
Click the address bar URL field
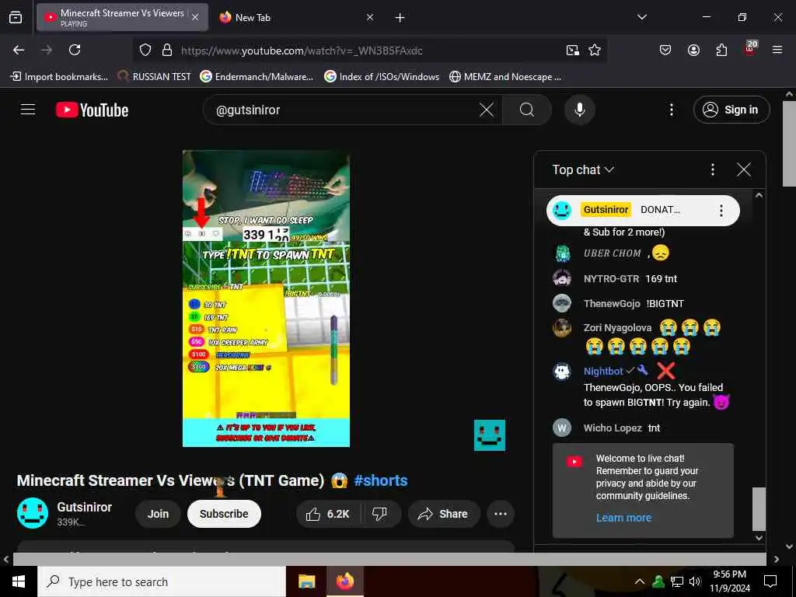pos(371,51)
